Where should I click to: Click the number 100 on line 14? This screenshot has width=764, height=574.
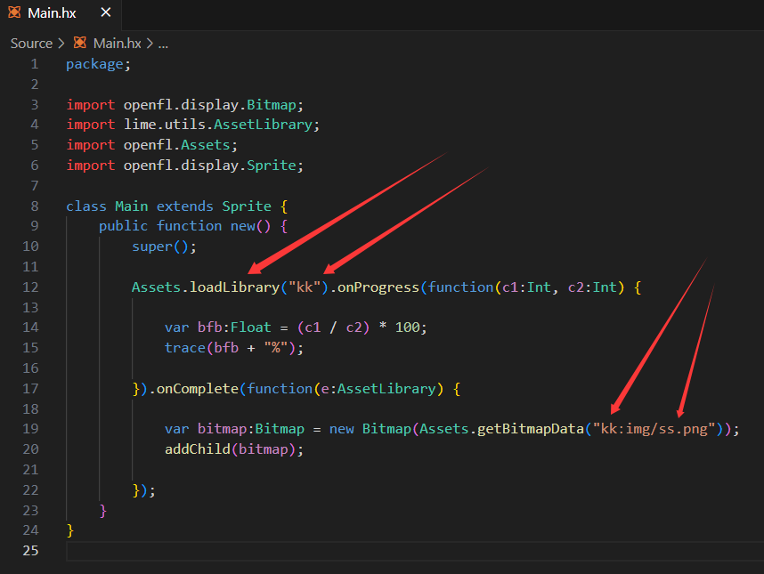click(407, 327)
